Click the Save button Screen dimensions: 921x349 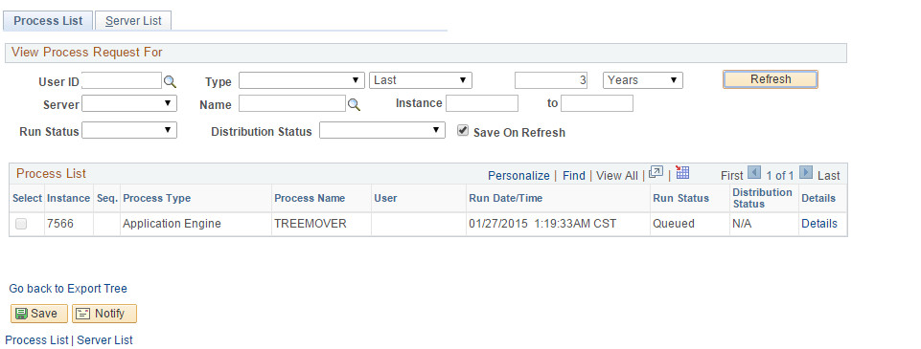click(x=38, y=314)
